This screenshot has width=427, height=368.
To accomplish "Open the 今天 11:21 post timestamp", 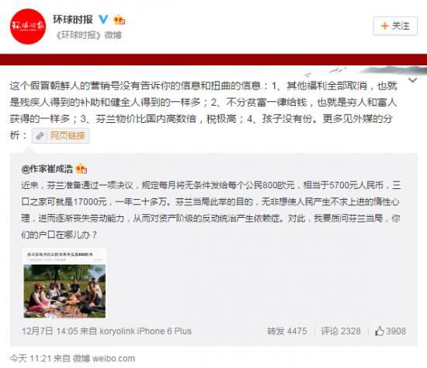I will [x=30, y=358].
